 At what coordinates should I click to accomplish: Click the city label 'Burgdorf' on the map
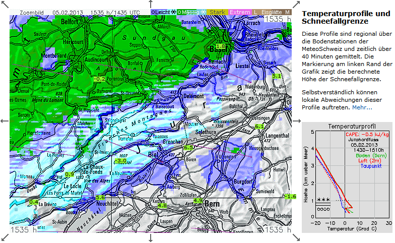pyautogui.click(x=243, y=181)
